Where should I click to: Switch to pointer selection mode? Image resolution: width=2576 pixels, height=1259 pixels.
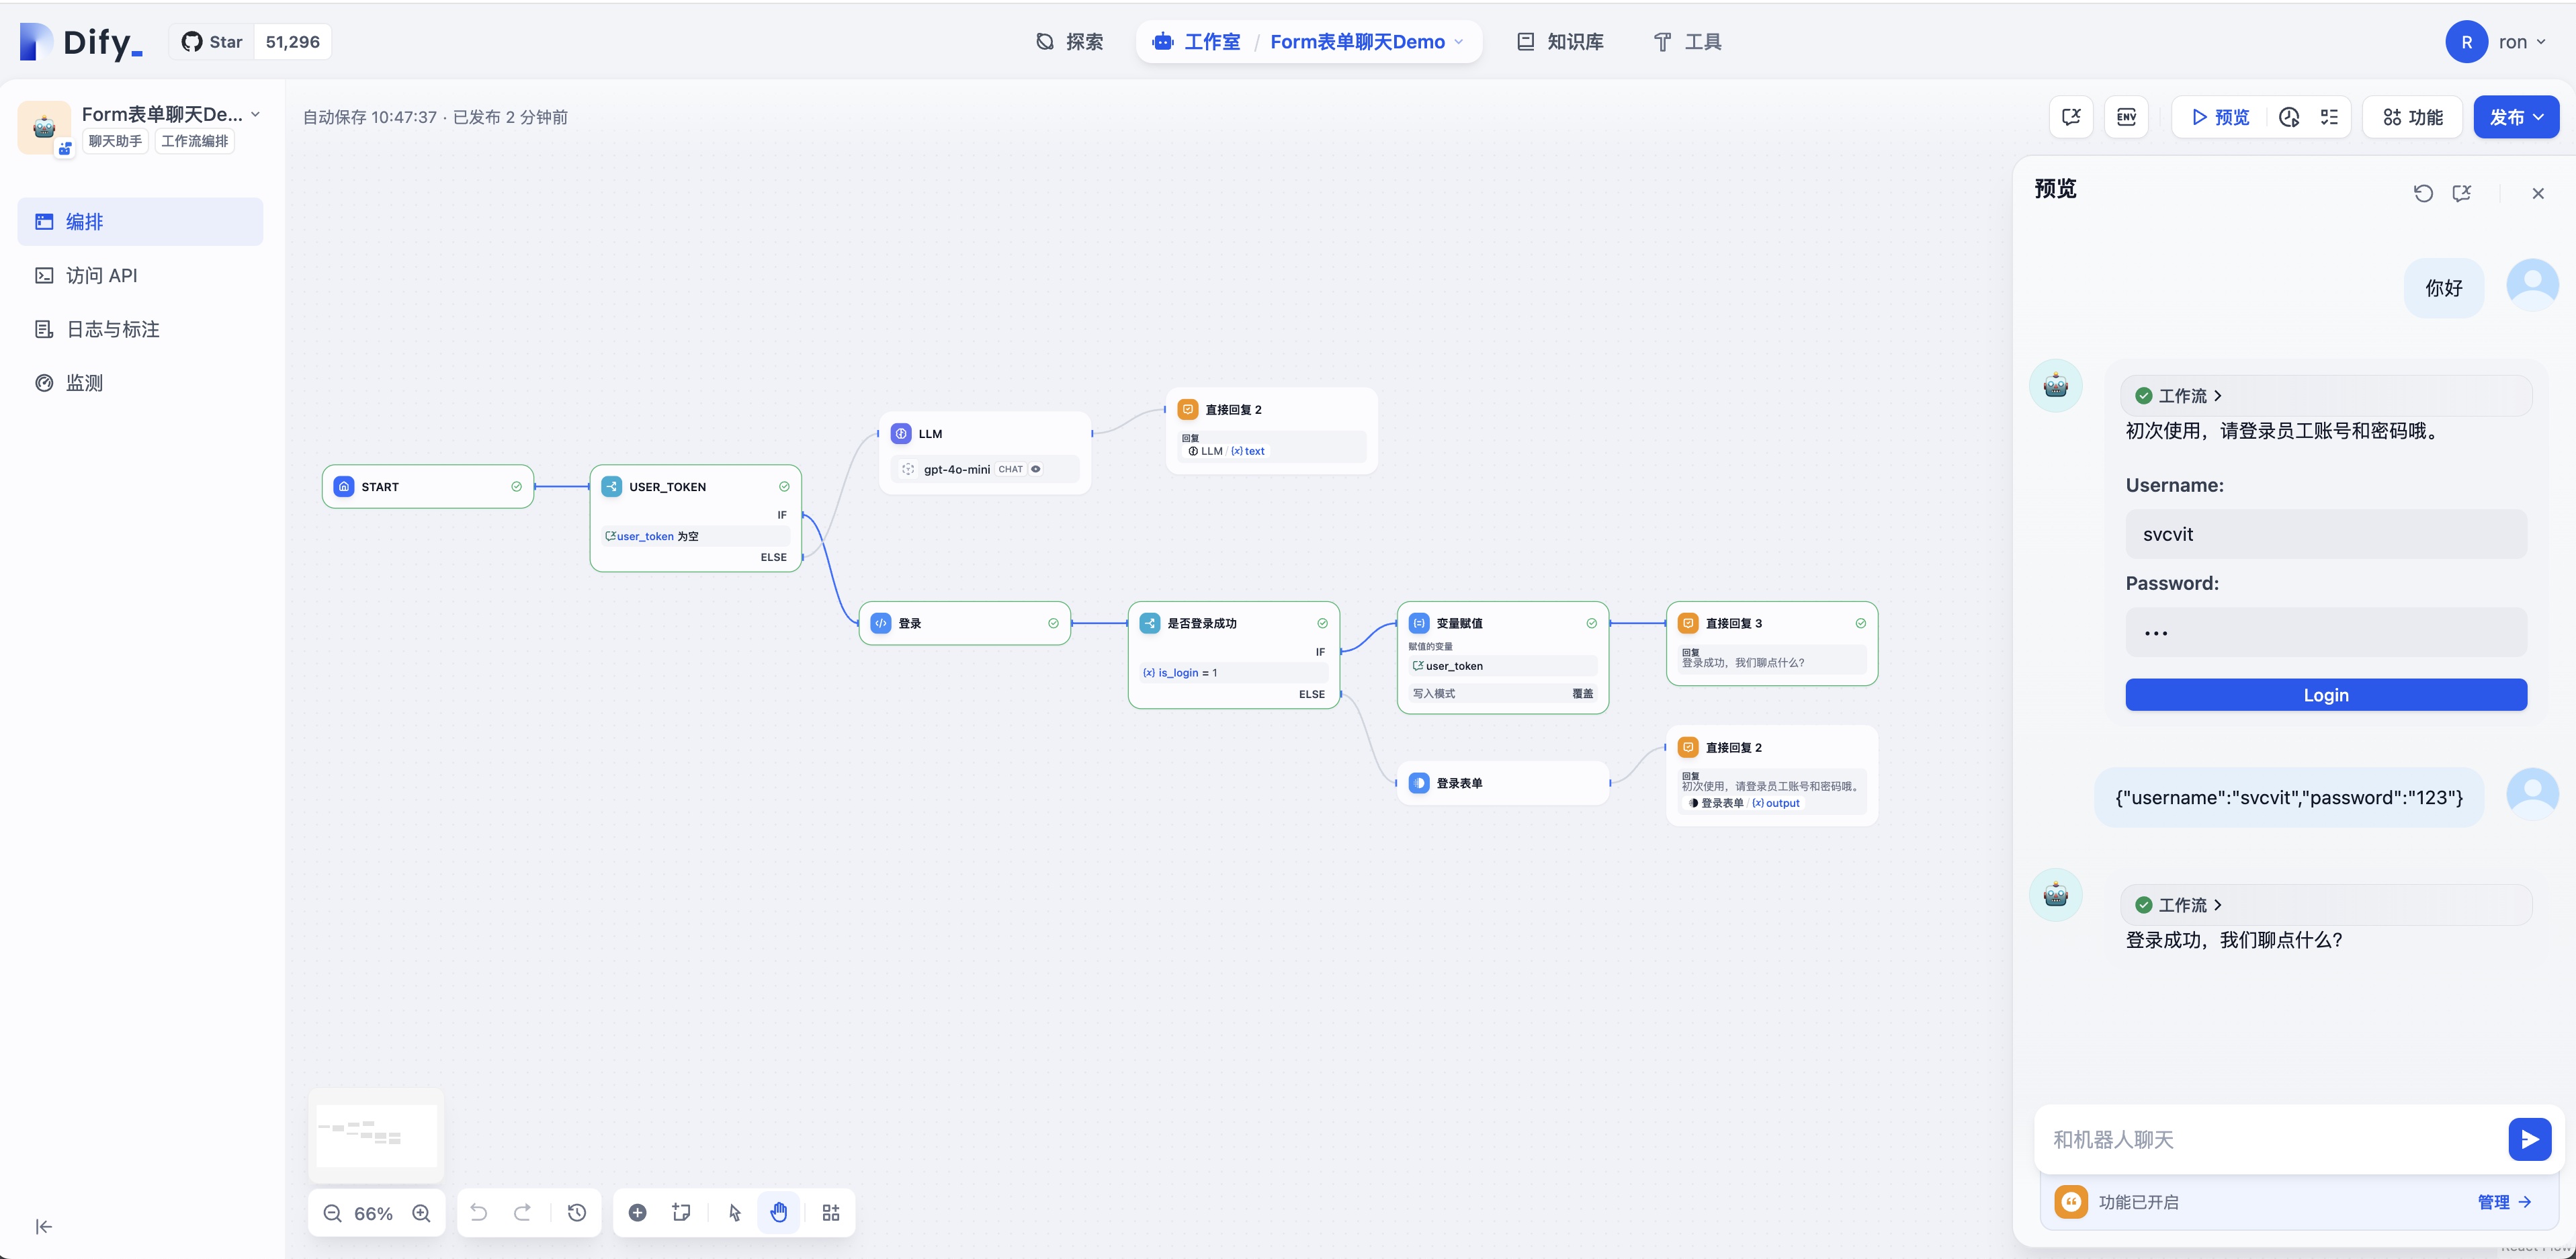point(735,1213)
